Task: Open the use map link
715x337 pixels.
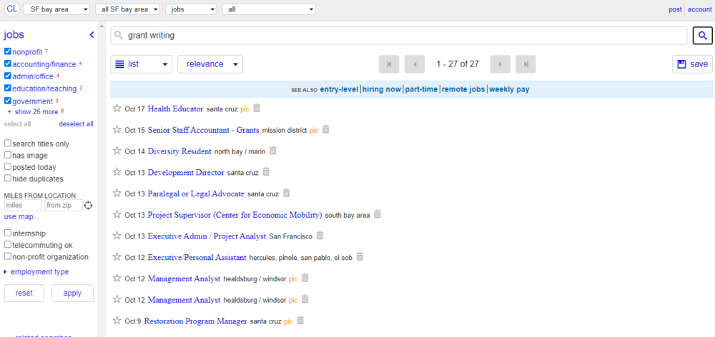Action: click(x=22, y=216)
